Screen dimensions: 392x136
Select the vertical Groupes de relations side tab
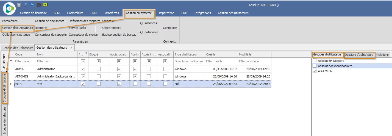pos(4,120)
